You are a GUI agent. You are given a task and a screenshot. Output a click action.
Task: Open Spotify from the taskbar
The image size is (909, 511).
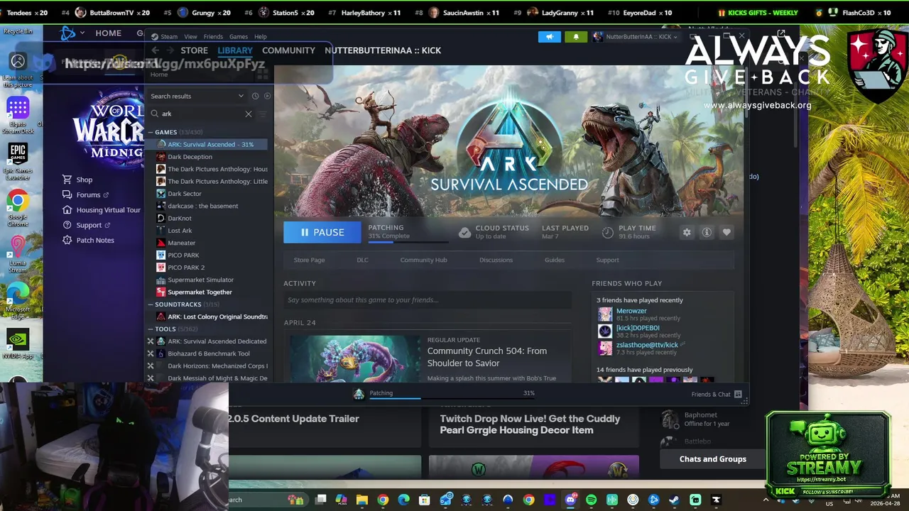tap(591, 500)
